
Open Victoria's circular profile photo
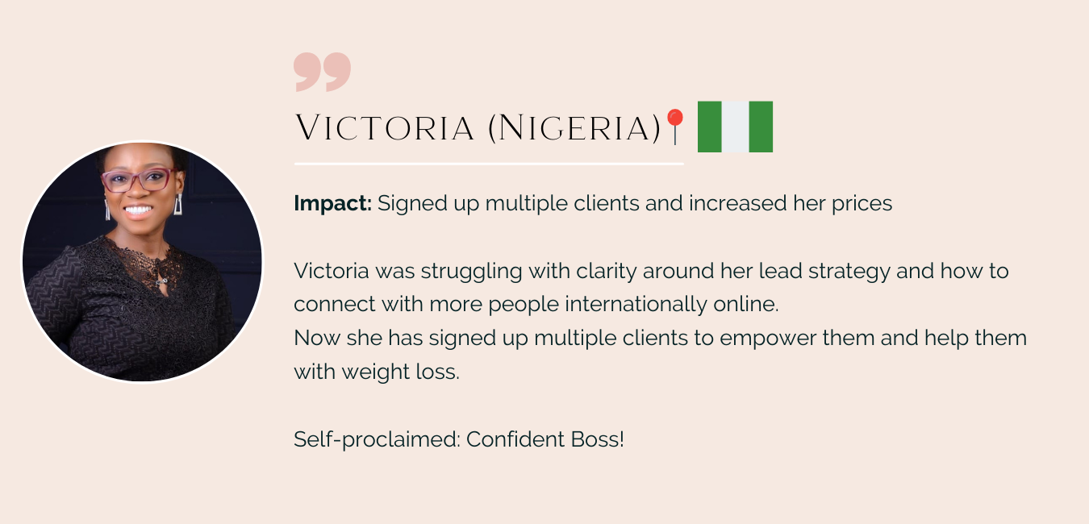click(x=142, y=262)
